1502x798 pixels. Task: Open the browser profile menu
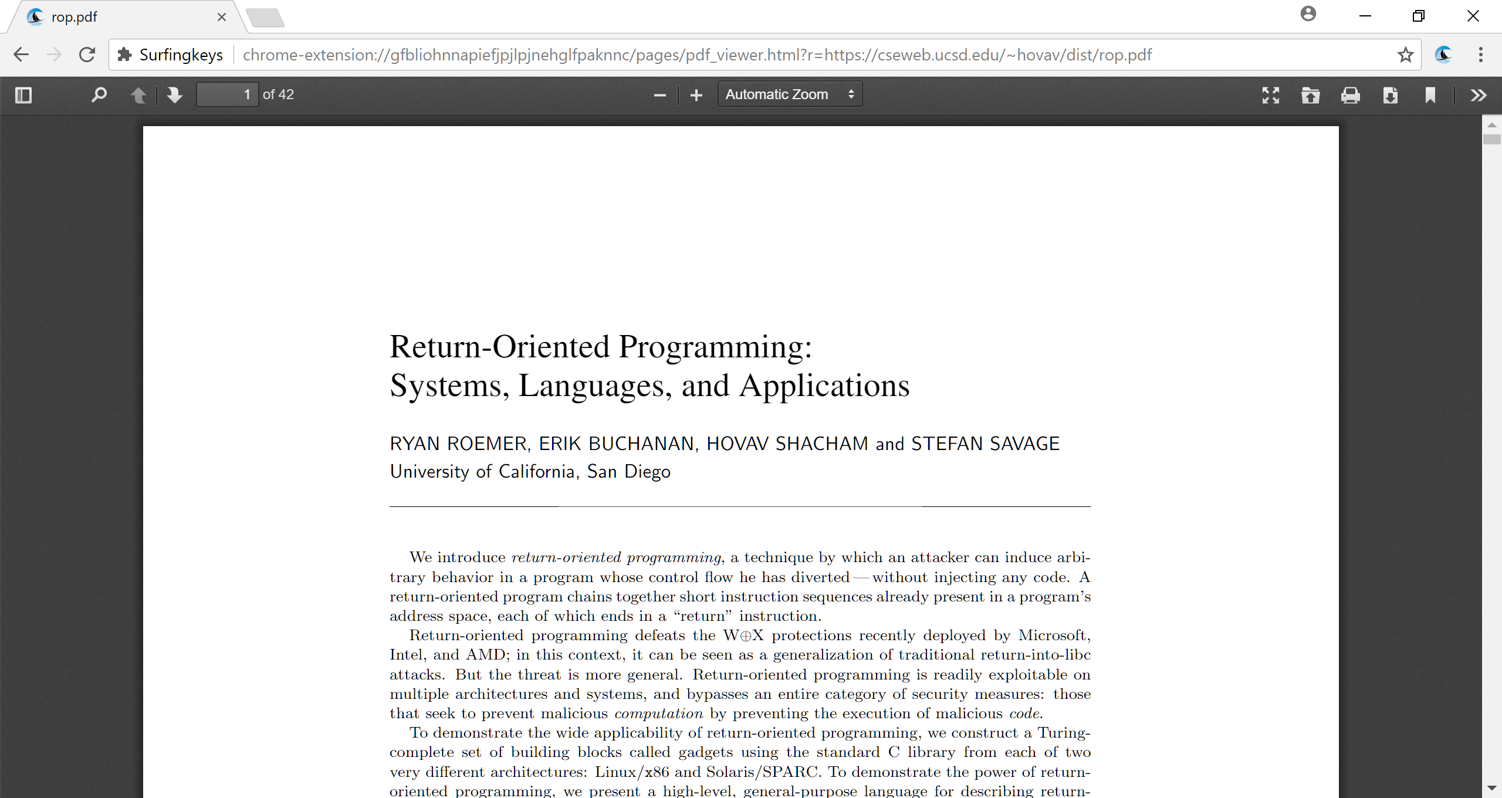1307,13
